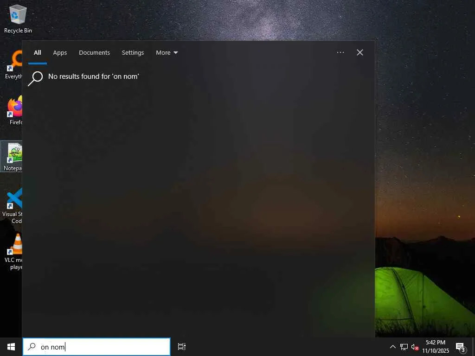Open the Action Center notifications icon
Image resolution: width=475 pixels, height=356 pixels.
tap(461, 347)
